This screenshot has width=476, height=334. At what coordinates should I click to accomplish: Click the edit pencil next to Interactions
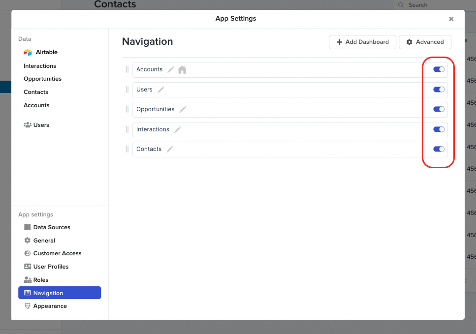pos(178,129)
